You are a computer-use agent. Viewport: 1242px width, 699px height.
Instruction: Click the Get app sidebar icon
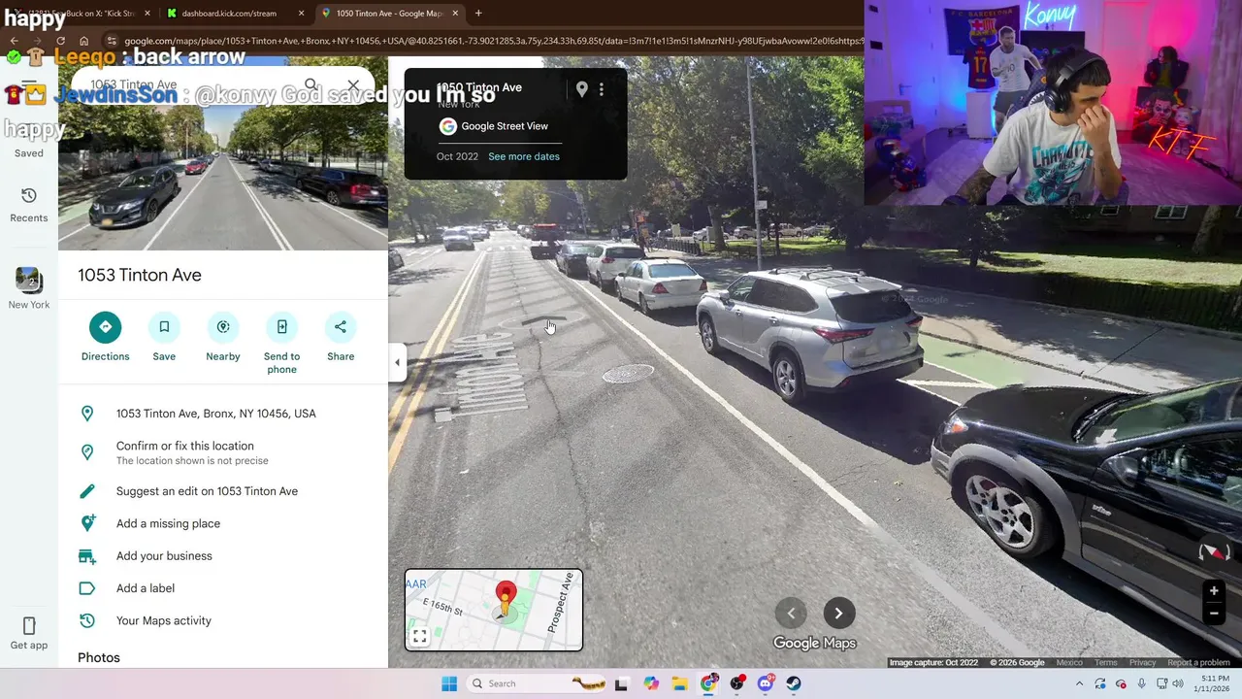pos(29,633)
